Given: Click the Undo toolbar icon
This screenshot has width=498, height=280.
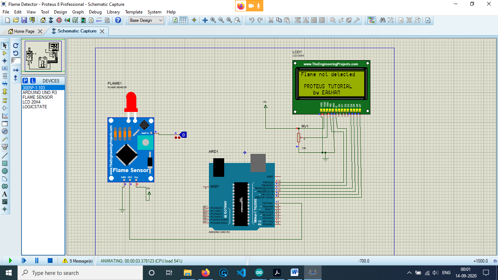Looking at the screenshot, I should pyautogui.click(x=252, y=20).
